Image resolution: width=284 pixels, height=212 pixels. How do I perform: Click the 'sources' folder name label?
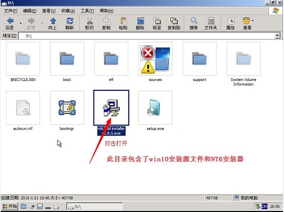click(155, 79)
